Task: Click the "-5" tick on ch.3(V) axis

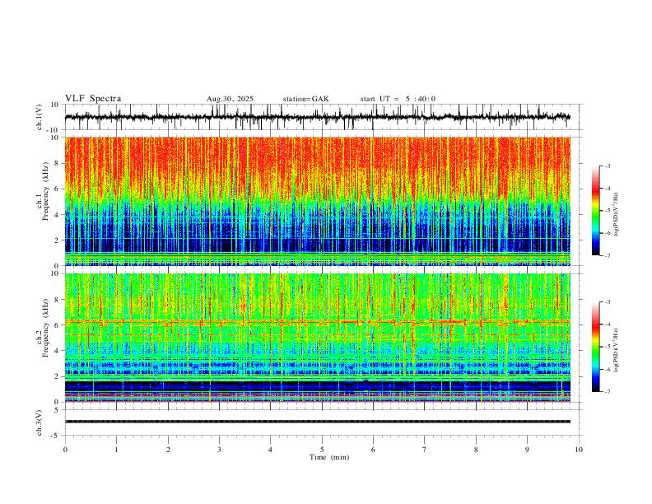Action: 56,436
